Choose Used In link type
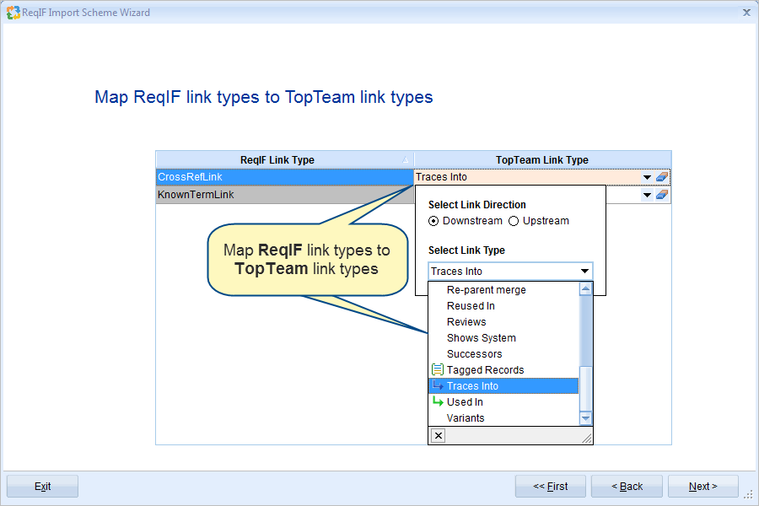Image resolution: width=759 pixels, height=506 pixels. point(503,401)
